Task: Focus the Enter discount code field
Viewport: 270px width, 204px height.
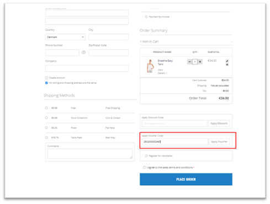Action: (174, 124)
